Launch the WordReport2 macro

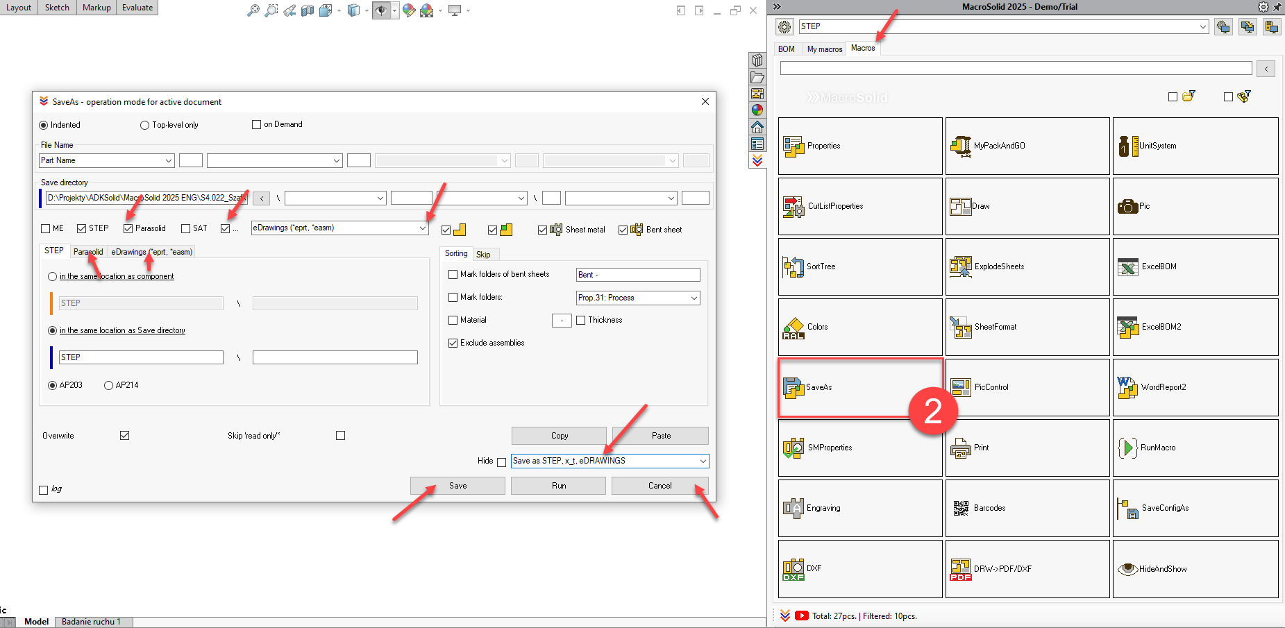click(1195, 387)
